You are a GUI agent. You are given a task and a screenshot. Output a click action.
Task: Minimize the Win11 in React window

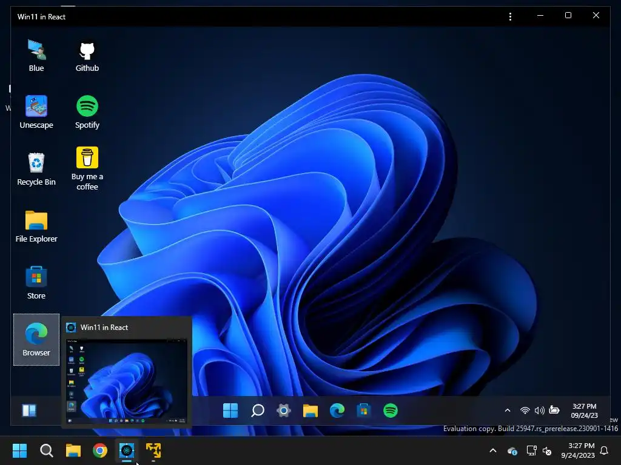[540, 15]
